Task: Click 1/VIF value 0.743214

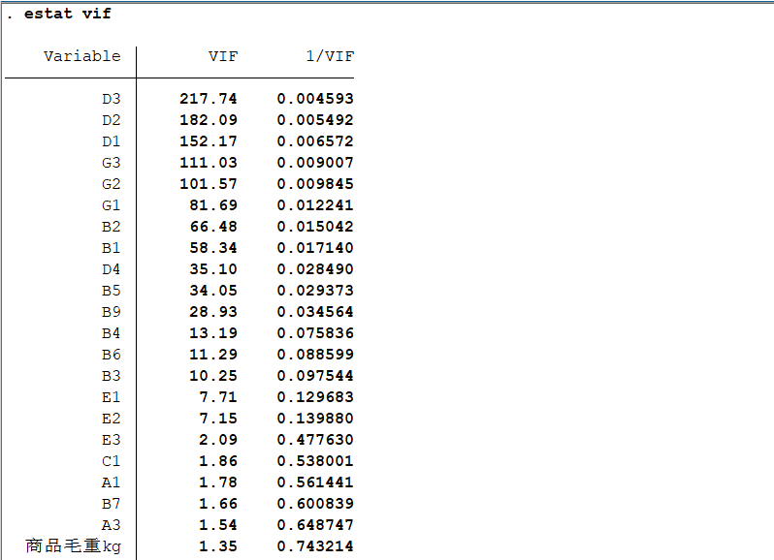Action: pyautogui.click(x=315, y=545)
